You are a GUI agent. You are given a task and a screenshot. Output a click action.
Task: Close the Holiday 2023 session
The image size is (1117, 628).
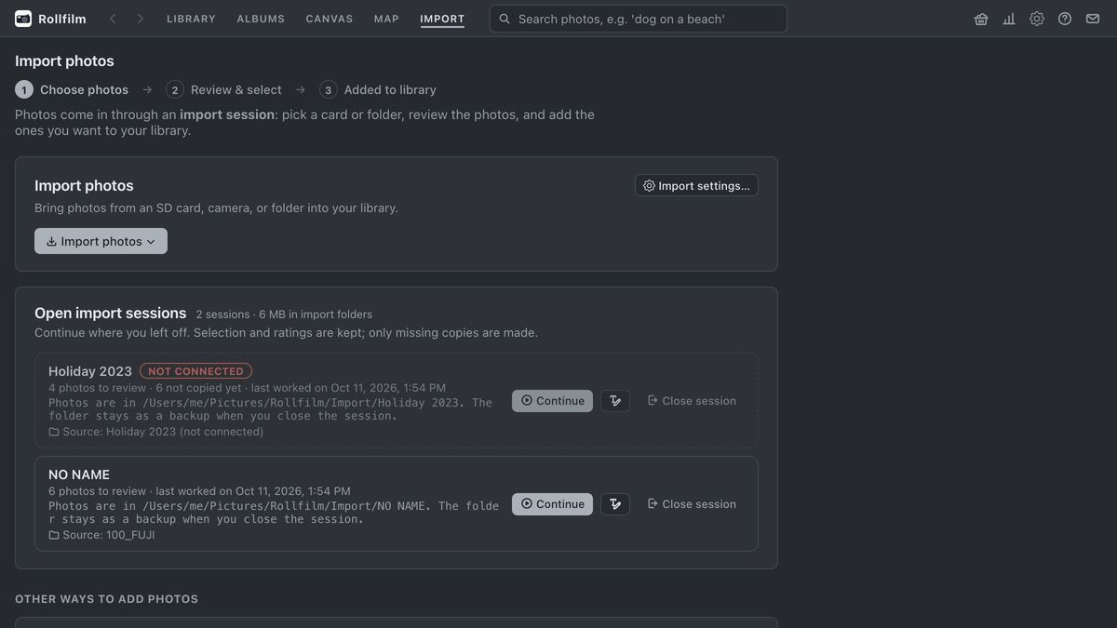[x=692, y=401]
